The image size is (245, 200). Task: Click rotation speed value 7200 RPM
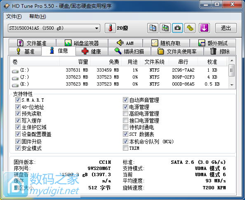pyautogui.click(x=214, y=188)
